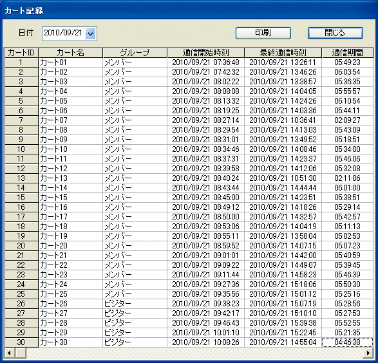Image resolution: width=378 pixels, height=363 pixels.
Task: Click the last time cell 2010/09/21 15:39:38
Action: [x=283, y=322]
